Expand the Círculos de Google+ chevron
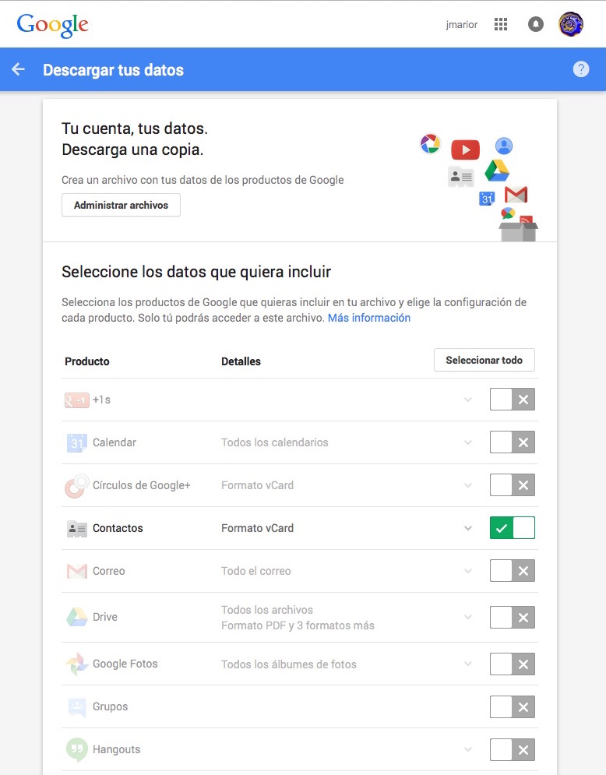The height and width of the screenshot is (775, 606). pos(467,485)
